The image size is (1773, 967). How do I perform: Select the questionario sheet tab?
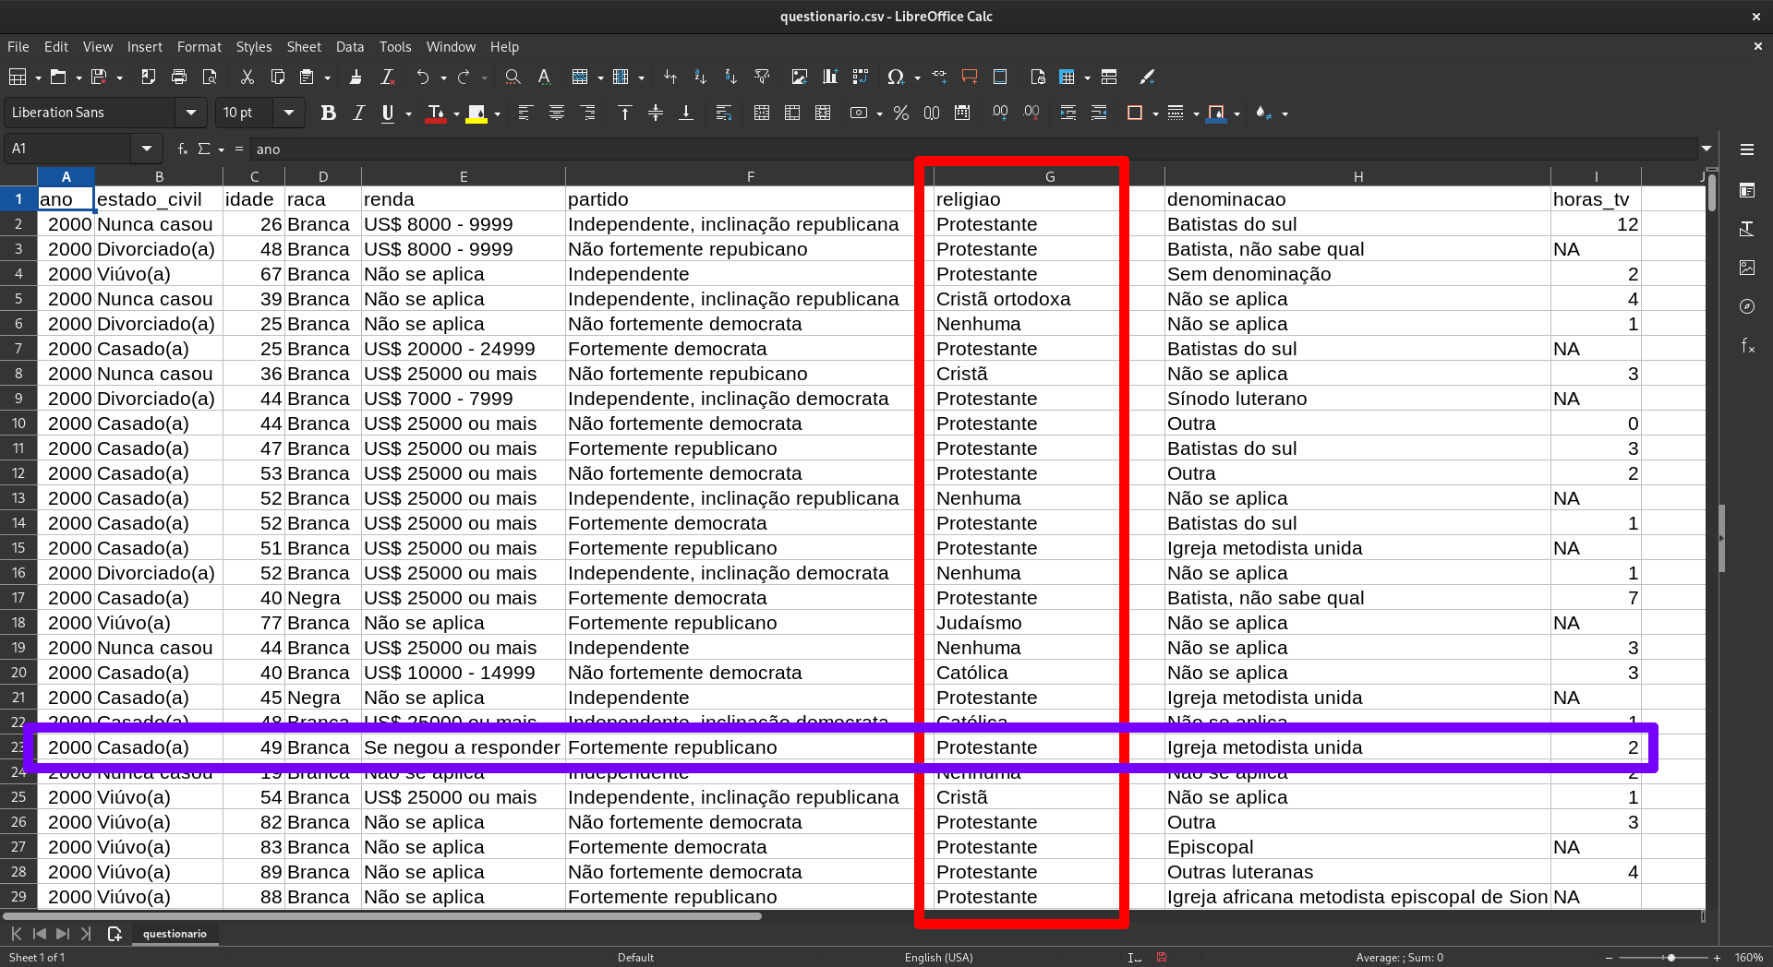click(x=175, y=934)
